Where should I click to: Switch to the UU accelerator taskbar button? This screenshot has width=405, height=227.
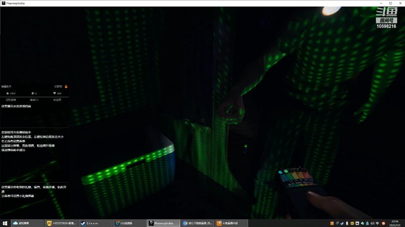(x=129, y=223)
